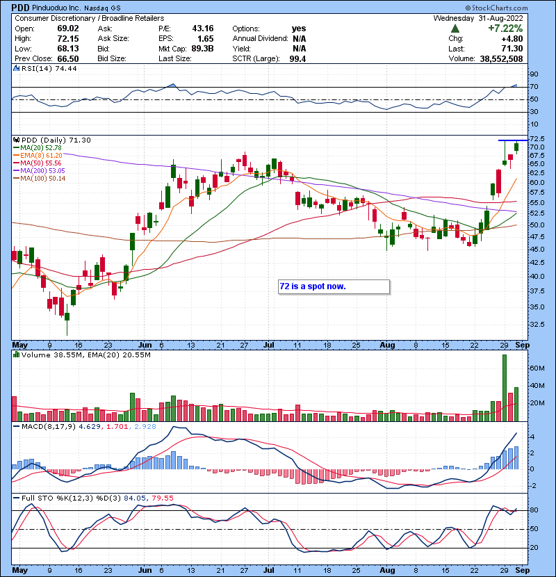Click the Last value 71.30 in the header

512,49
